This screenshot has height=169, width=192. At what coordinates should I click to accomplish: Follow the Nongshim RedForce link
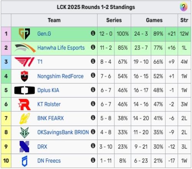(60, 76)
